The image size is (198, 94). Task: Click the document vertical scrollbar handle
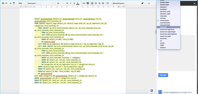[156, 32]
